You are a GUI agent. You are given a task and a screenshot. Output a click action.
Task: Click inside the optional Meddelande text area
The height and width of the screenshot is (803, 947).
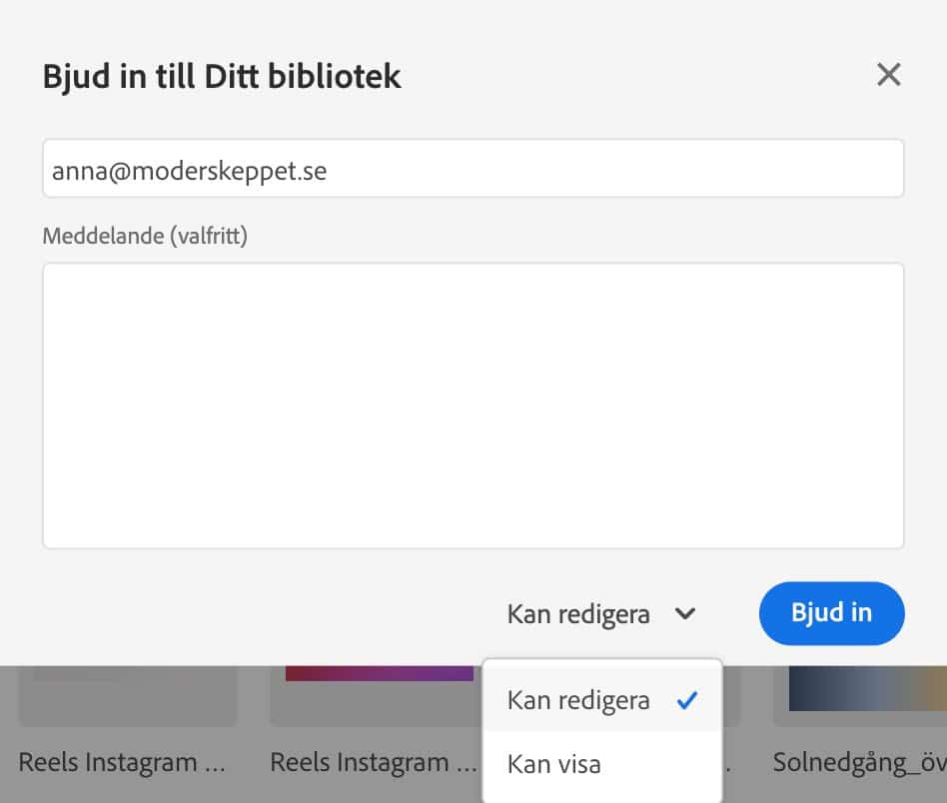coord(473,405)
